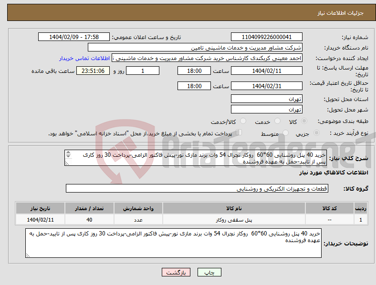Select the خدمت radio button
Screen dimensions: 376x285
pyautogui.click(x=277, y=121)
